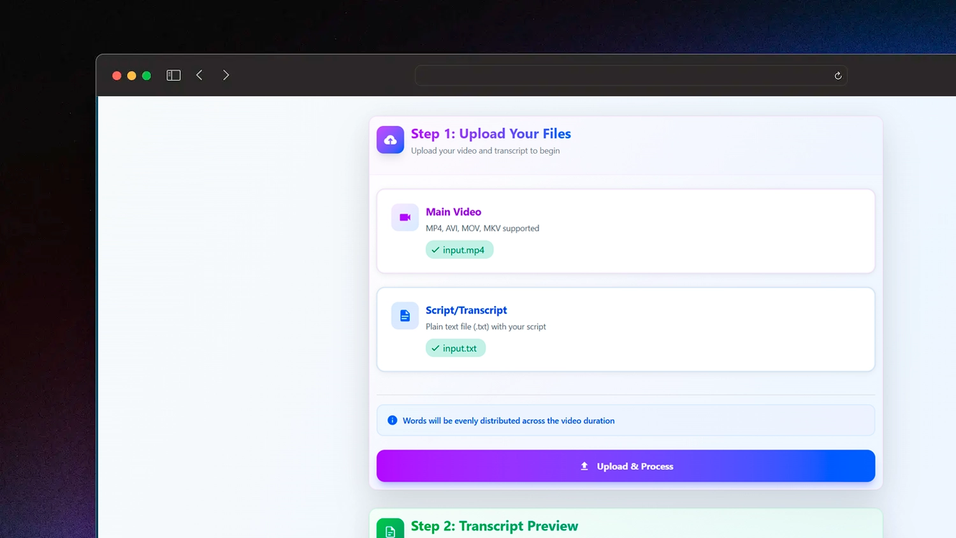Select the input.mp4 file chip

pos(460,250)
